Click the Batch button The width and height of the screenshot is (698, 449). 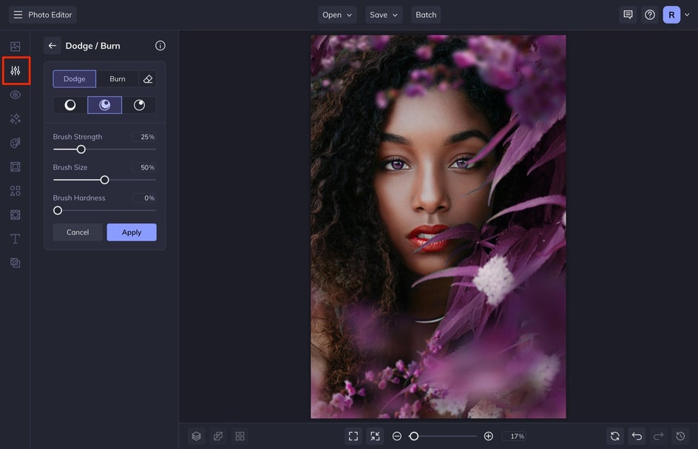pyautogui.click(x=426, y=15)
